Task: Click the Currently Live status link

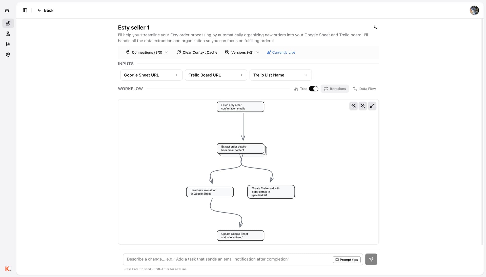Action: point(281,52)
